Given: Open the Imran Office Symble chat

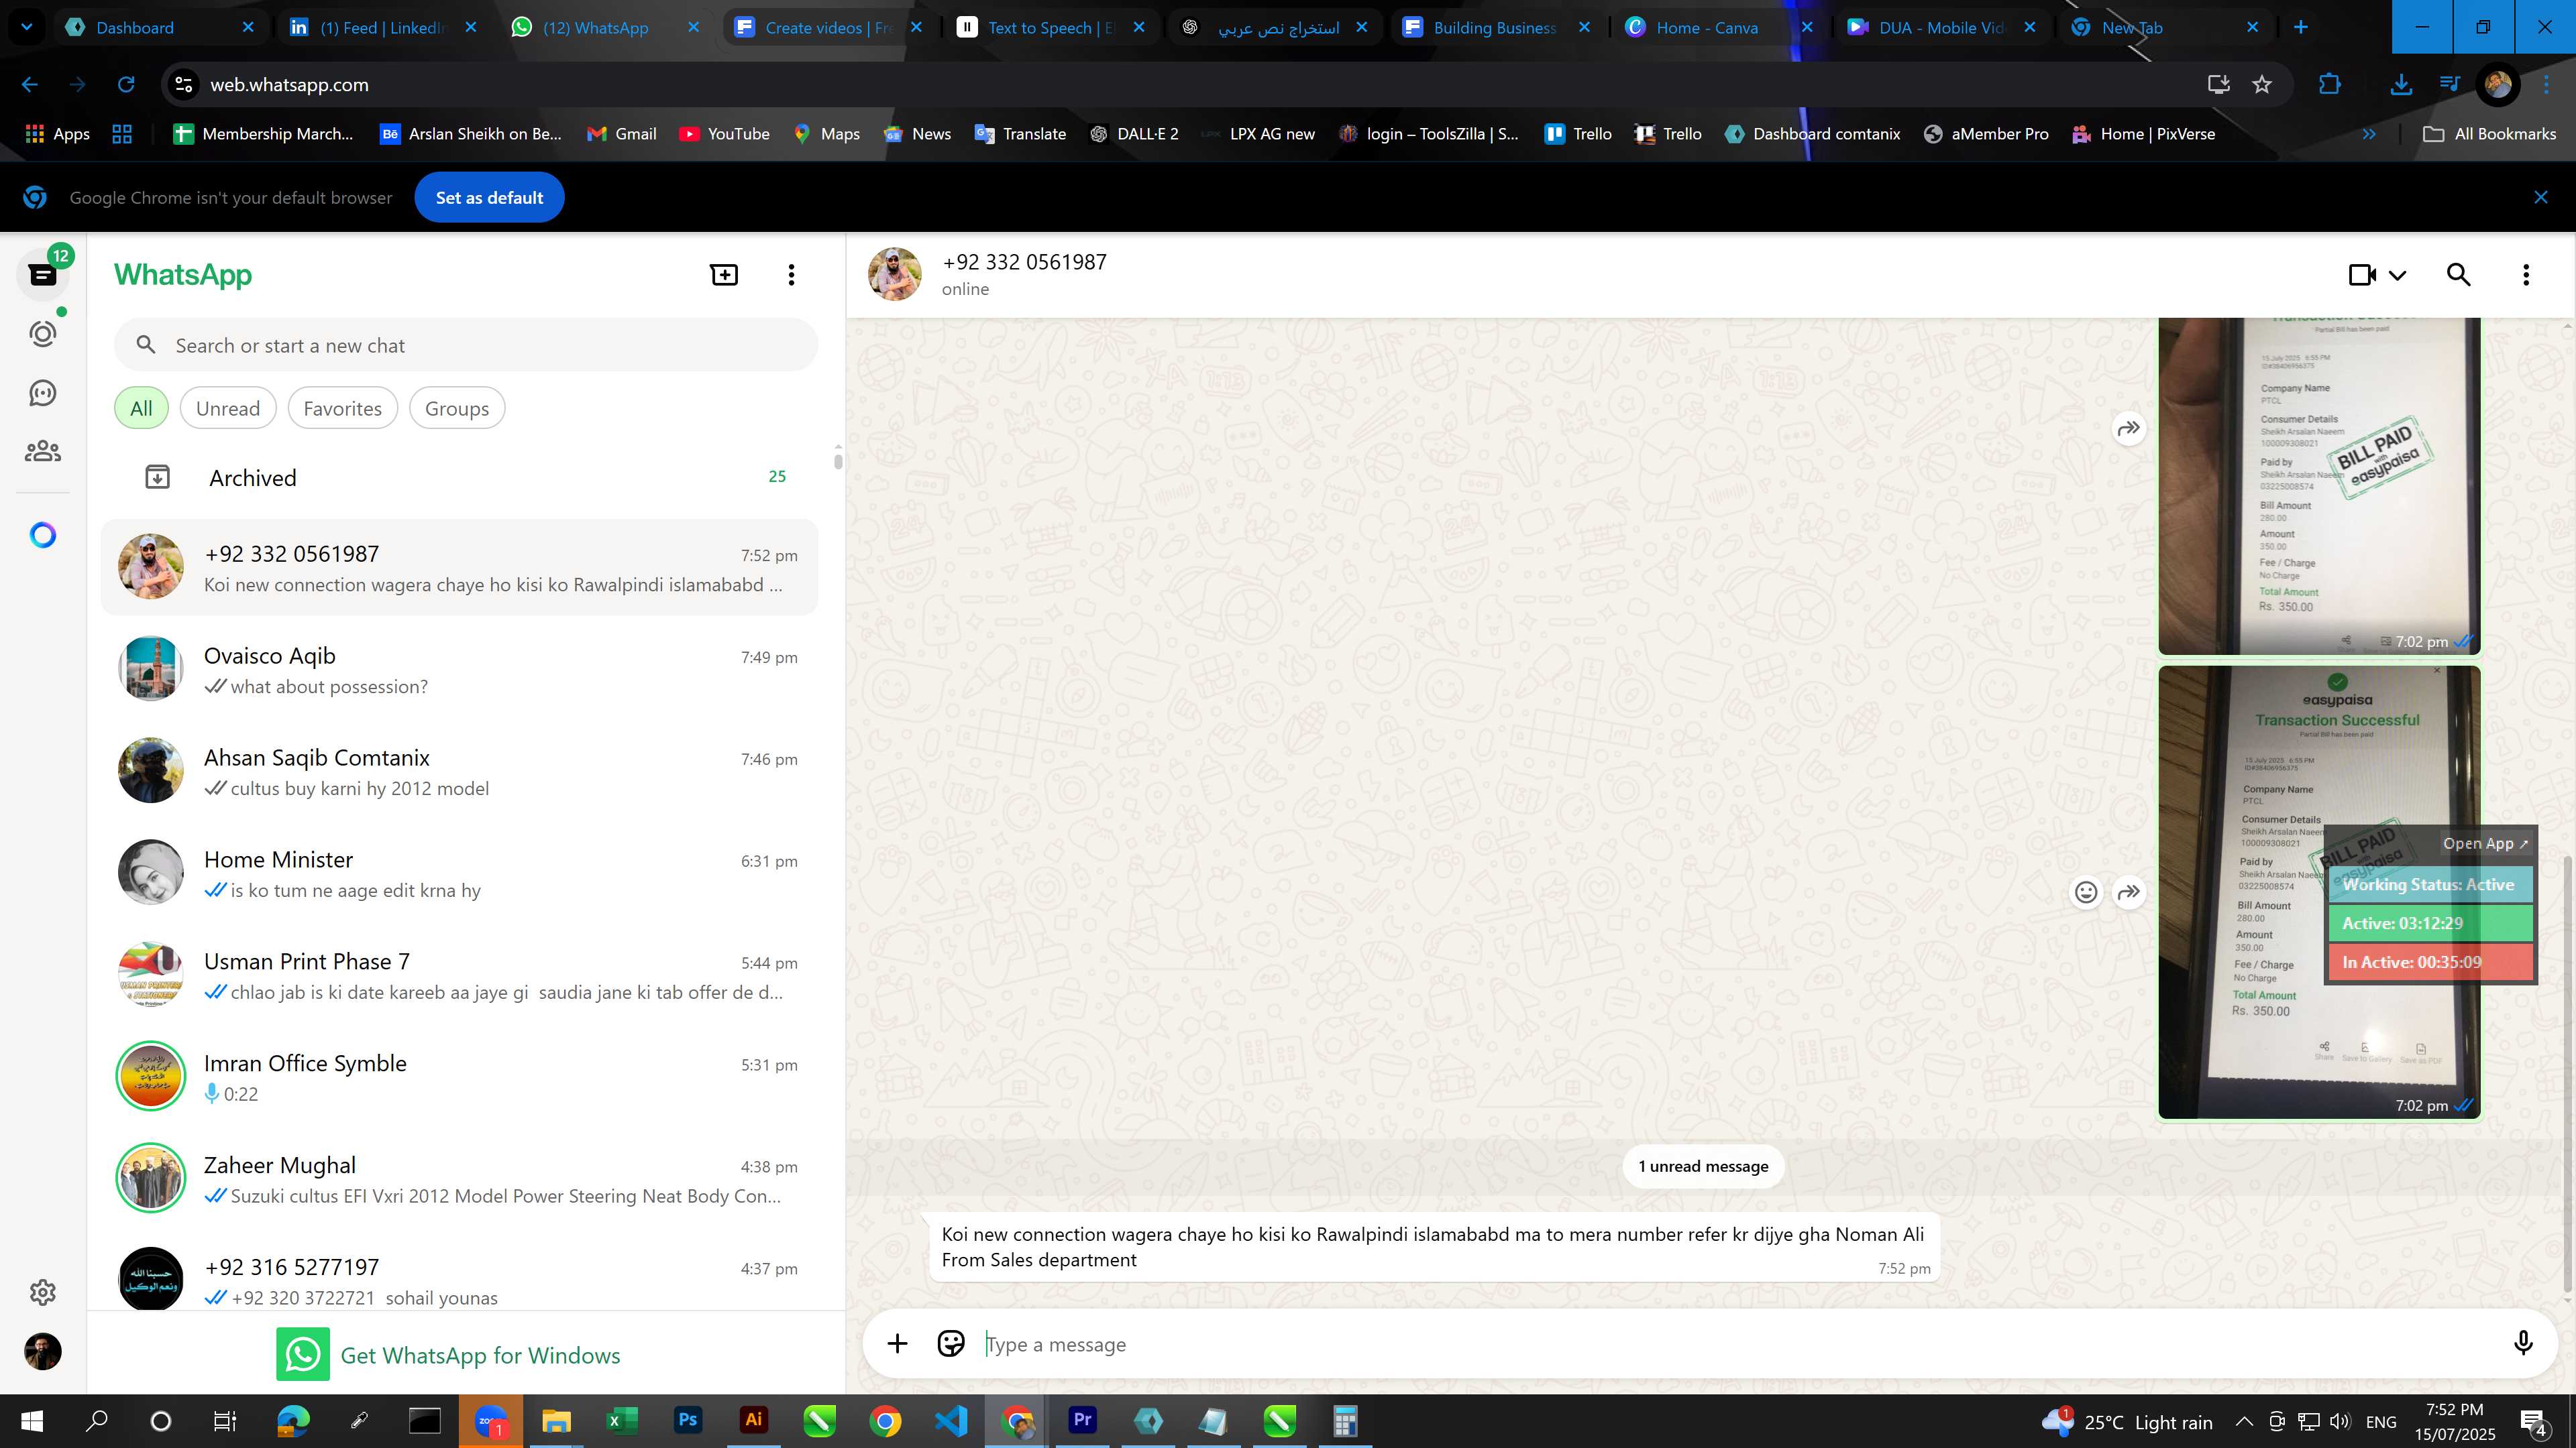Looking at the screenshot, I should pyautogui.click(x=460, y=1077).
